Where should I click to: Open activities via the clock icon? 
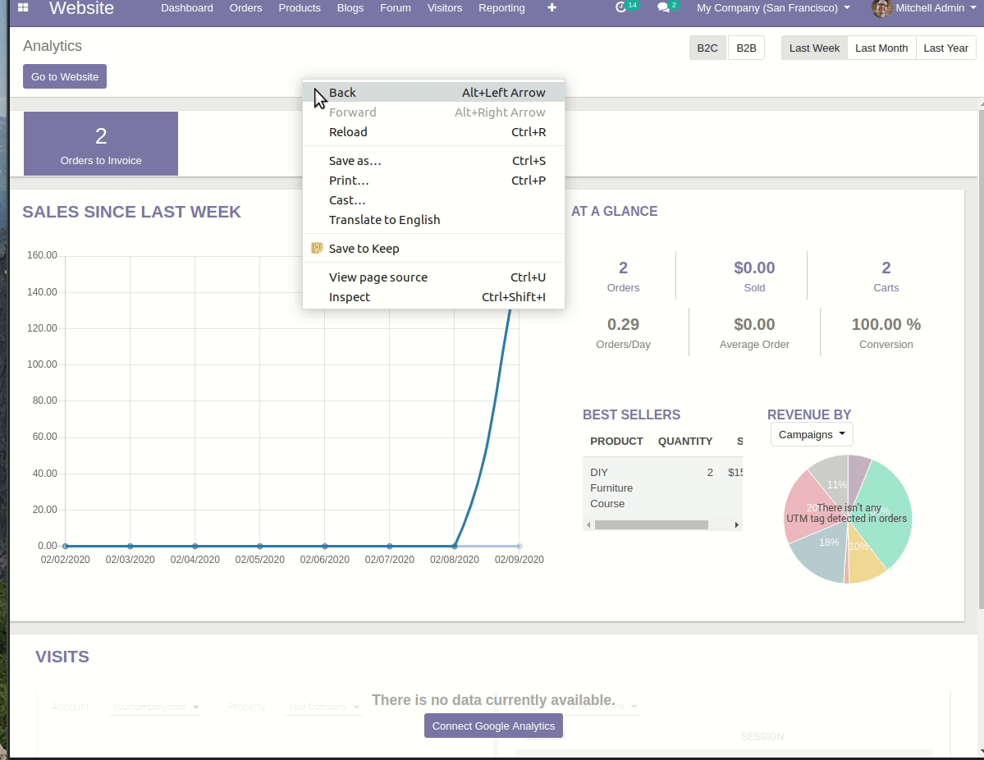pos(621,8)
